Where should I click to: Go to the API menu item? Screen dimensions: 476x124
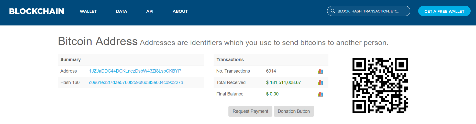[150, 11]
